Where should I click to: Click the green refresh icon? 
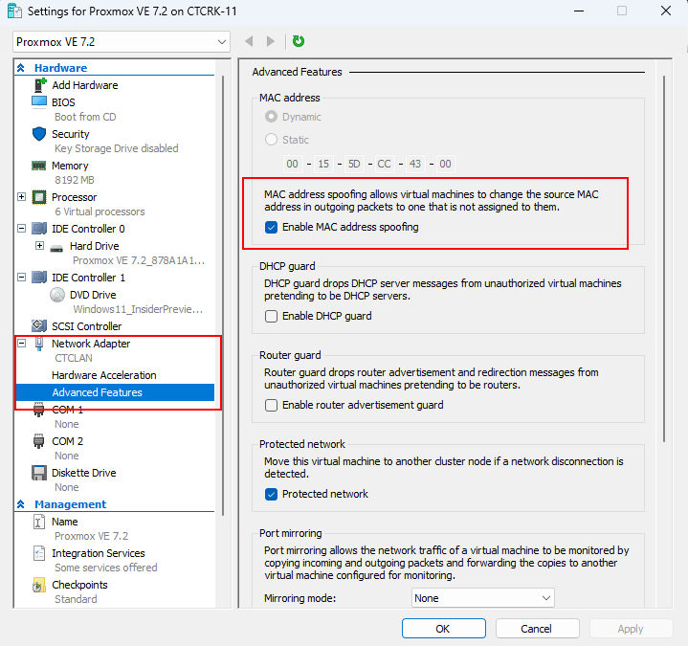(x=299, y=41)
